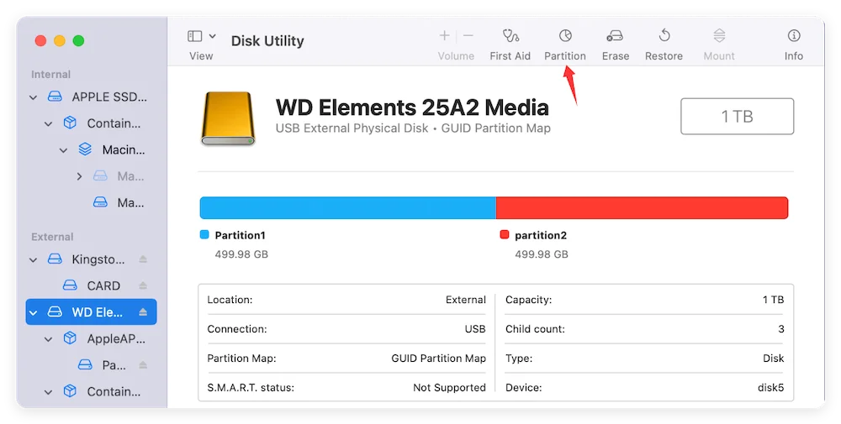This screenshot has height=424, width=841.
Task: Click the Restore toolbar icon
Action: [664, 36]
